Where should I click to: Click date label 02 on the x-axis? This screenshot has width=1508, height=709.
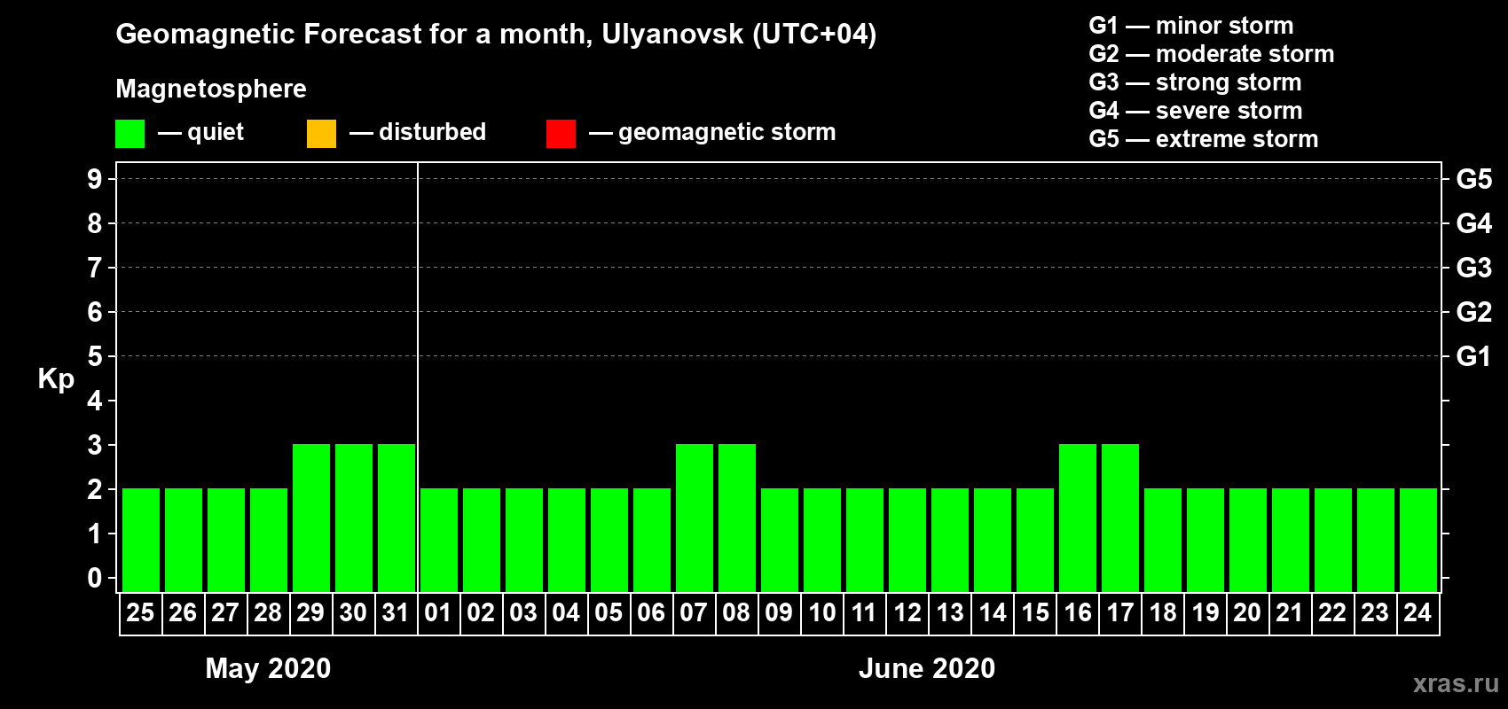tap(481, 612)
